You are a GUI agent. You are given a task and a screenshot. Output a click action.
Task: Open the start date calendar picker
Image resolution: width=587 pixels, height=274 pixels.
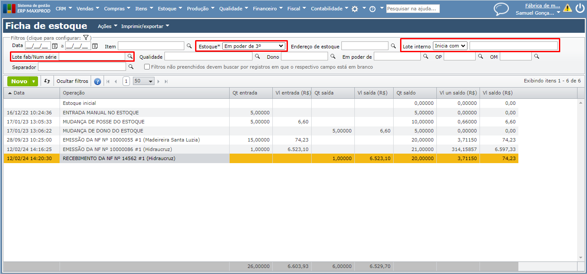click(55, 46)
